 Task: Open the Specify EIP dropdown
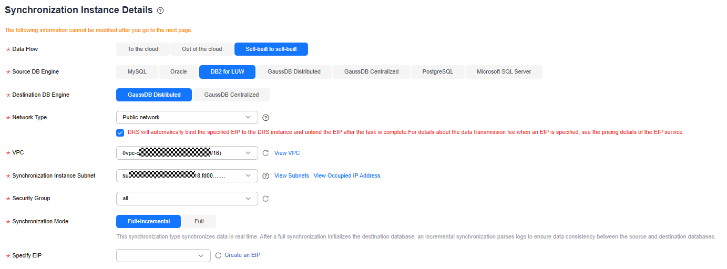(x=163, y=255)
